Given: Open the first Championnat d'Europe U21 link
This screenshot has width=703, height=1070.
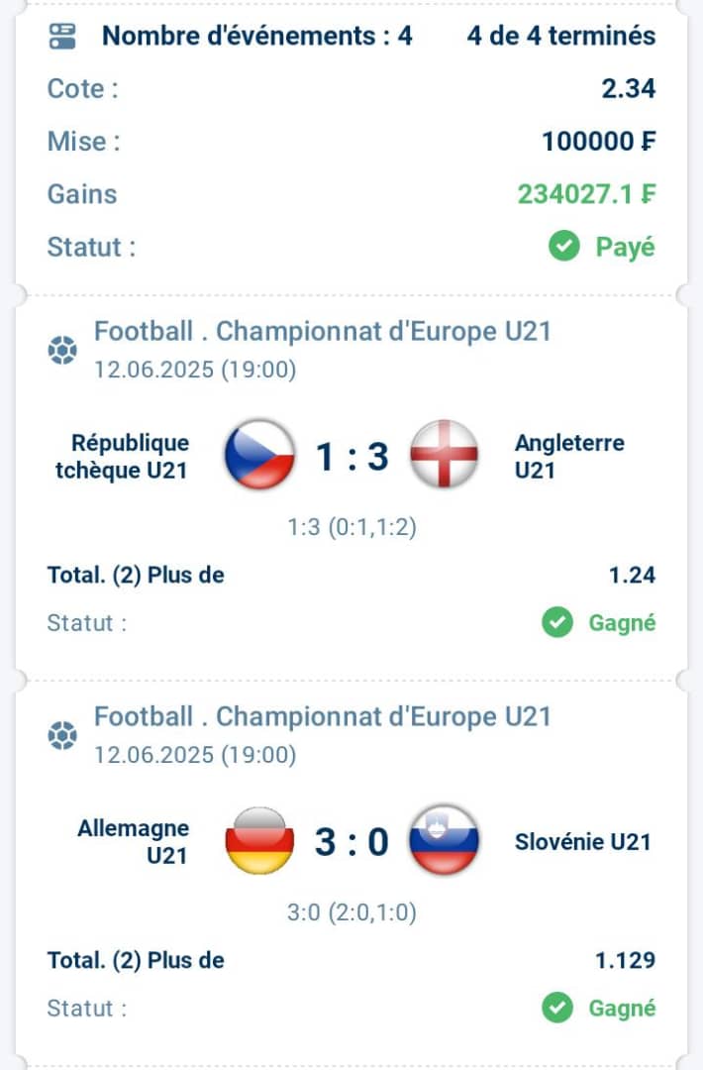Looking at the screenshot, I should coord(322,332).
